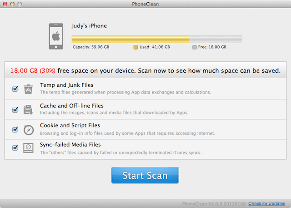Click the Sync-failed Media Files title

click(70, 144)
